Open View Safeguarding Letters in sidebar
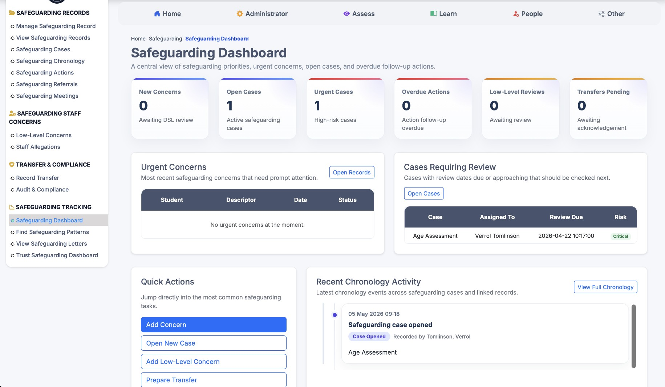The height and width of the screenshot is (387, 665). [x=52, y=243]
